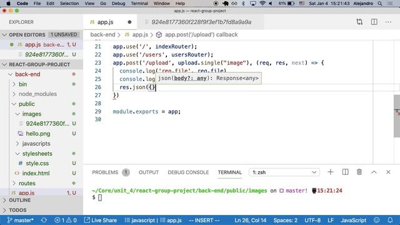Click the master* git branch indicator
The width and height of the screenshot is (400, 225).
[21, 220]
